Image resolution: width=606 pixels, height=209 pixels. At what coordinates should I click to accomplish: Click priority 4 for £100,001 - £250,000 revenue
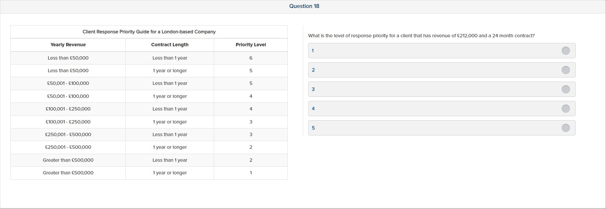click(x=251, y=109)
